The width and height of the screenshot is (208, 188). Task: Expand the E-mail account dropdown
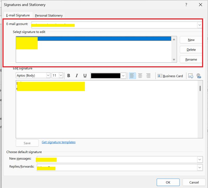tap(199, 25)
